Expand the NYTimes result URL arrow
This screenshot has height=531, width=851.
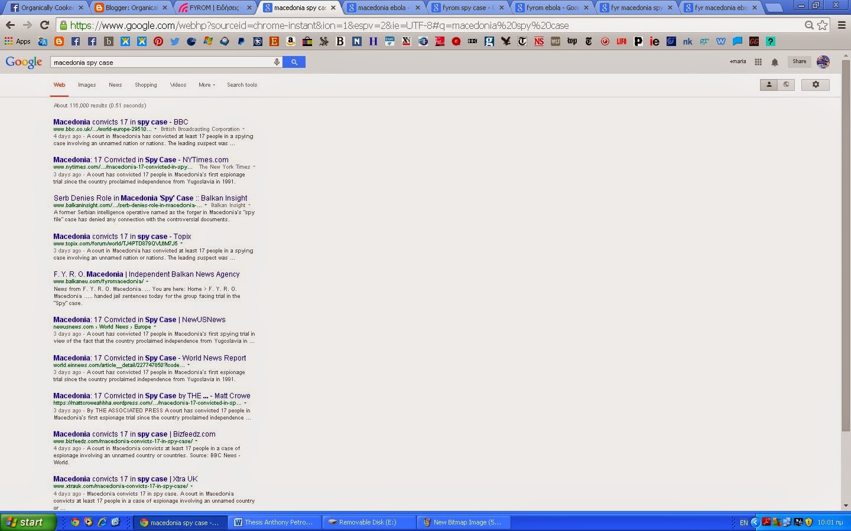click(254, 167)
